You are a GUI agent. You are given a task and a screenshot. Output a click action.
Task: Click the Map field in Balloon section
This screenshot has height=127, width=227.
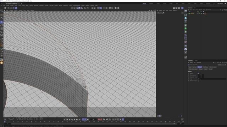click(x=212, y=79)
